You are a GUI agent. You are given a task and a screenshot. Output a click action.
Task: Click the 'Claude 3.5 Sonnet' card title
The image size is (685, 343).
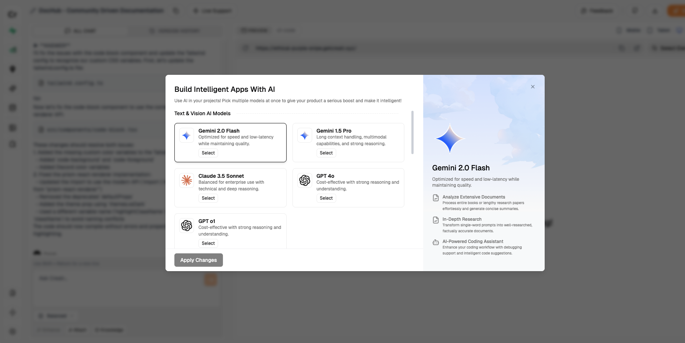tap(221, 176)
